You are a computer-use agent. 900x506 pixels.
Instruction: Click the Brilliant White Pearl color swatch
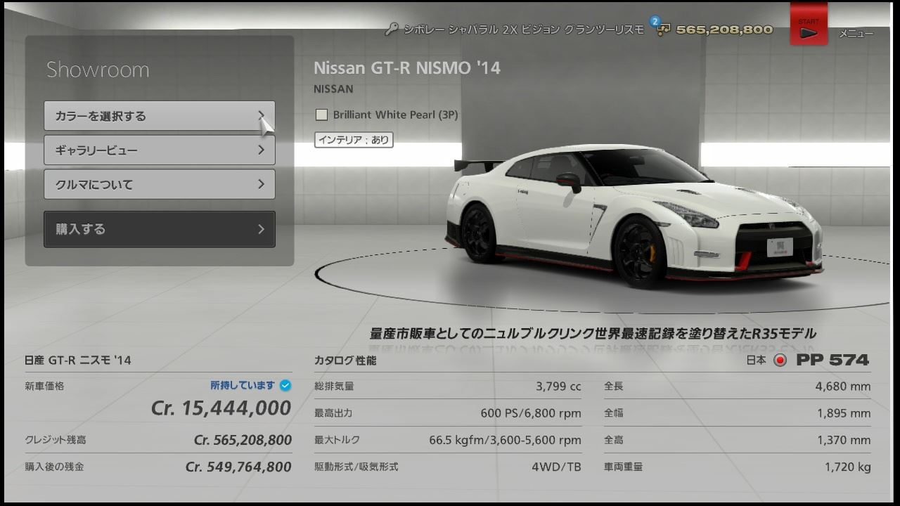pyautogui.click(x=321, y=115)
